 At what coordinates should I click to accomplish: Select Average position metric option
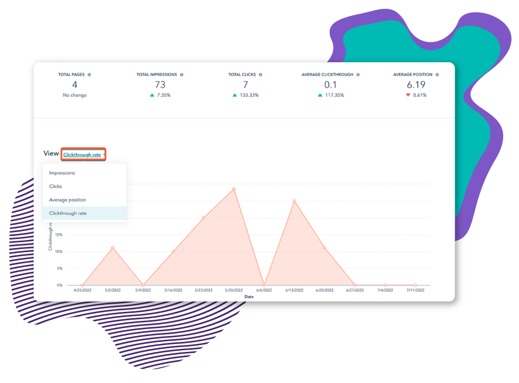[x=68, y=200]
